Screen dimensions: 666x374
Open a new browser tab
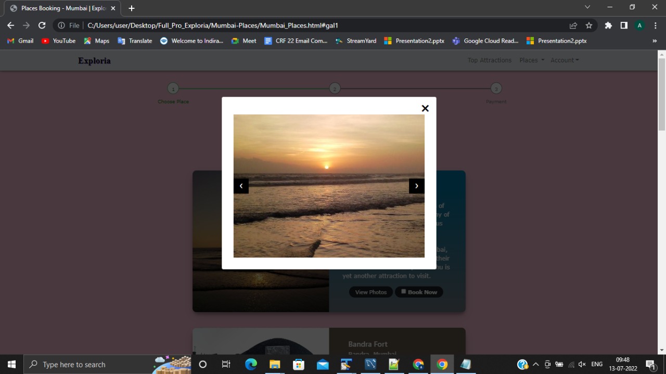click(132, 8)
